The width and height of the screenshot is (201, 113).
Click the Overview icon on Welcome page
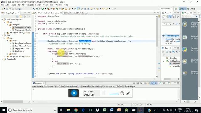185,24
